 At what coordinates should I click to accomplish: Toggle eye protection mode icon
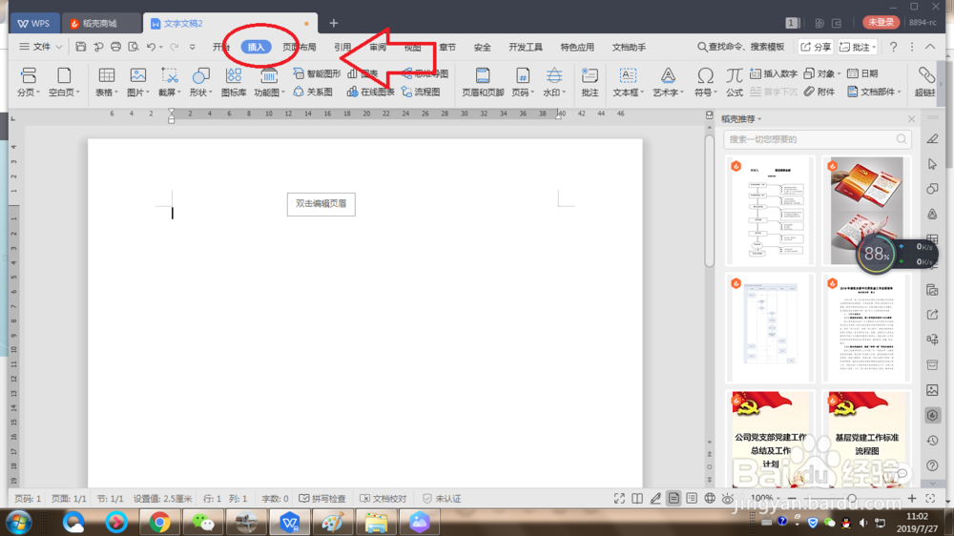[727, 498]
